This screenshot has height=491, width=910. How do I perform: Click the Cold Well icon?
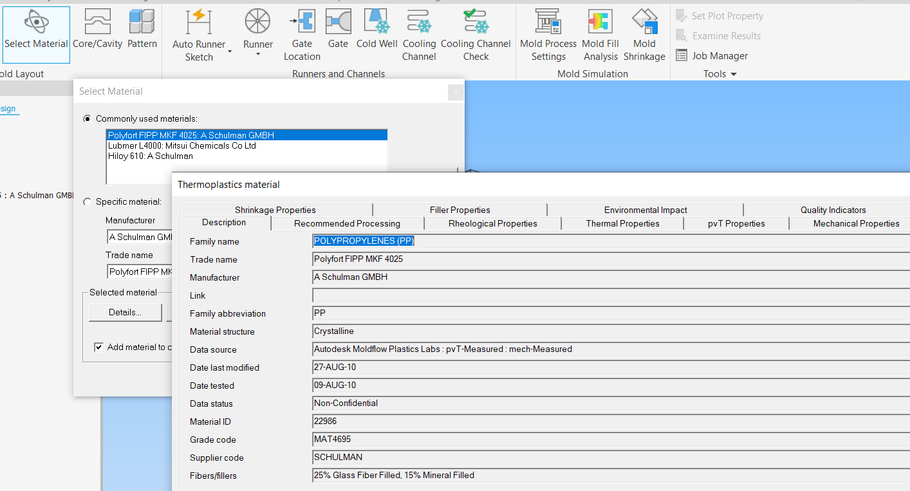377,23
